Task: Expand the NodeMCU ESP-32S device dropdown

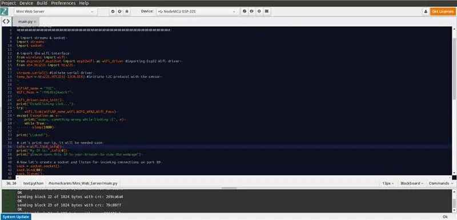Action: coord(197,11)
